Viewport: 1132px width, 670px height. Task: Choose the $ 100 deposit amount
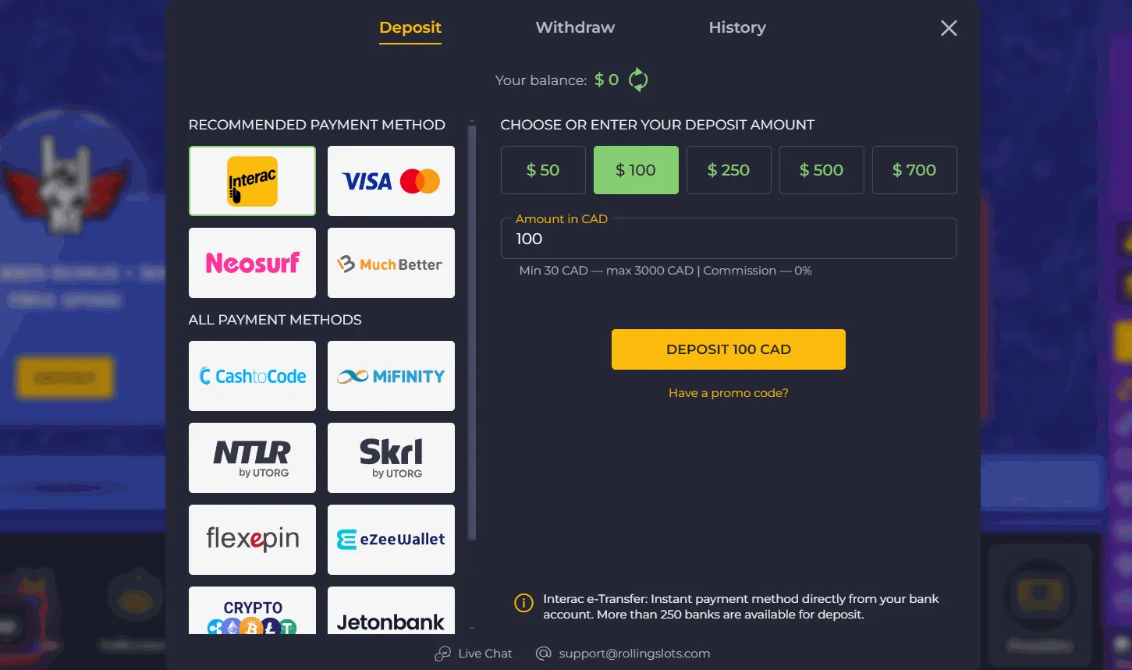[636, 170]
